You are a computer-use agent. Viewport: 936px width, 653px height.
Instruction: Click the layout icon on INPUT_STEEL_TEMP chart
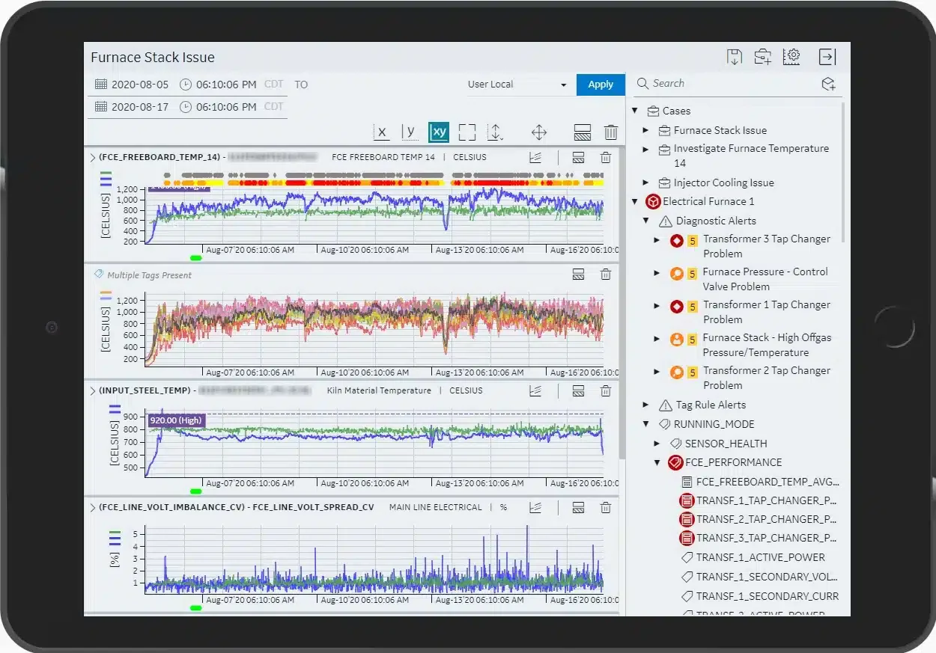click(578, 390)
